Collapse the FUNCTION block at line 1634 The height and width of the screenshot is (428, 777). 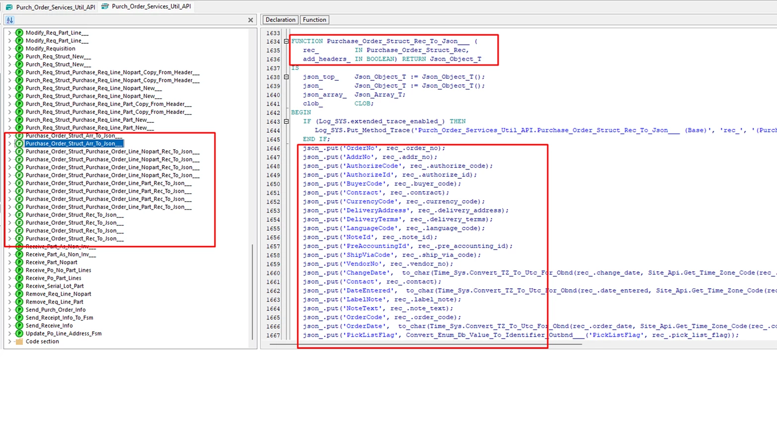point(286,41)
